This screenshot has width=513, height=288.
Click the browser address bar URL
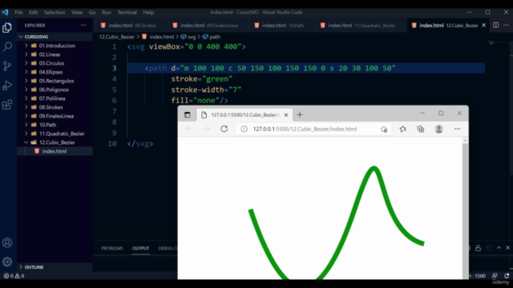click(x=305, y=129)
